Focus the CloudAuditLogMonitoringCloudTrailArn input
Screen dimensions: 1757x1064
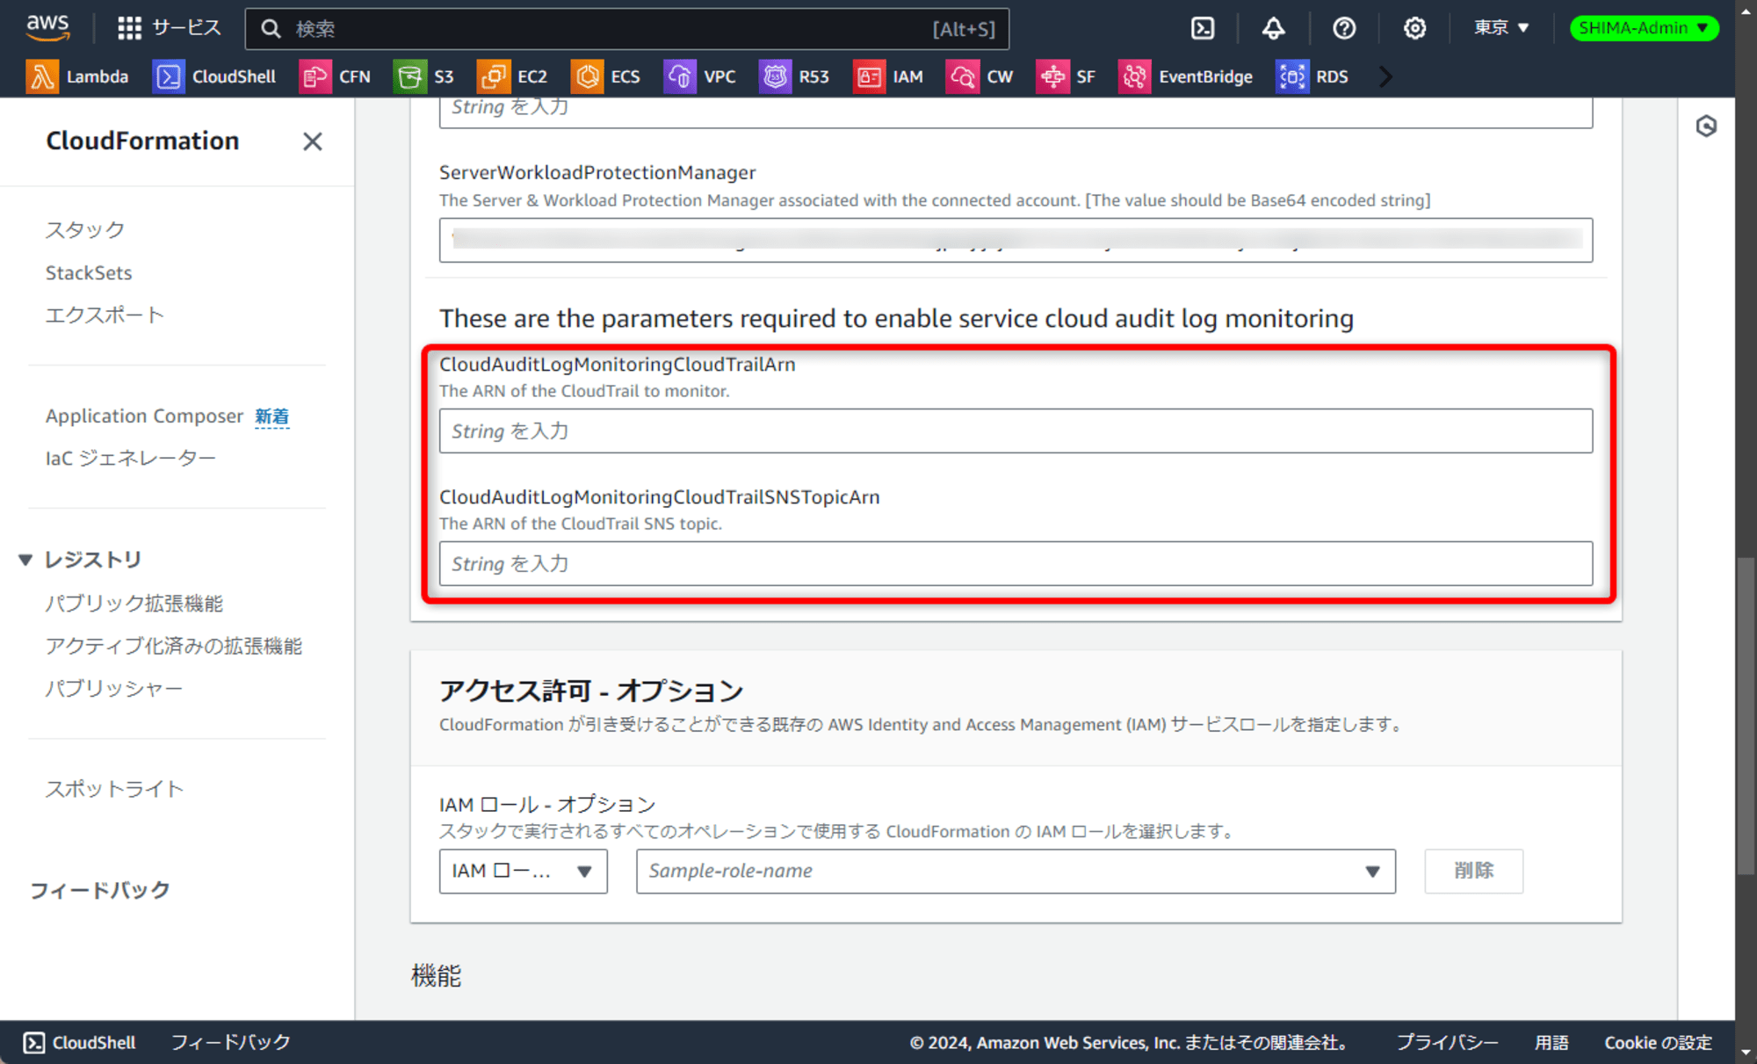pos(1016,431)
